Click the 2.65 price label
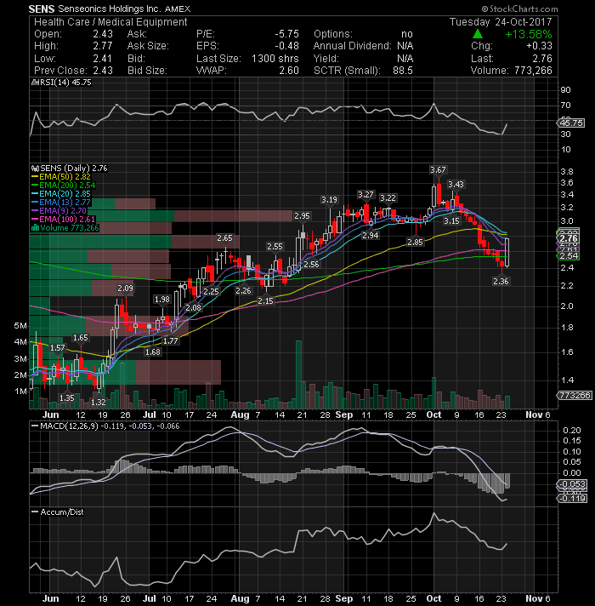This screenshot has width=595, height=606. pyautogui.click(x=224, y=238)
